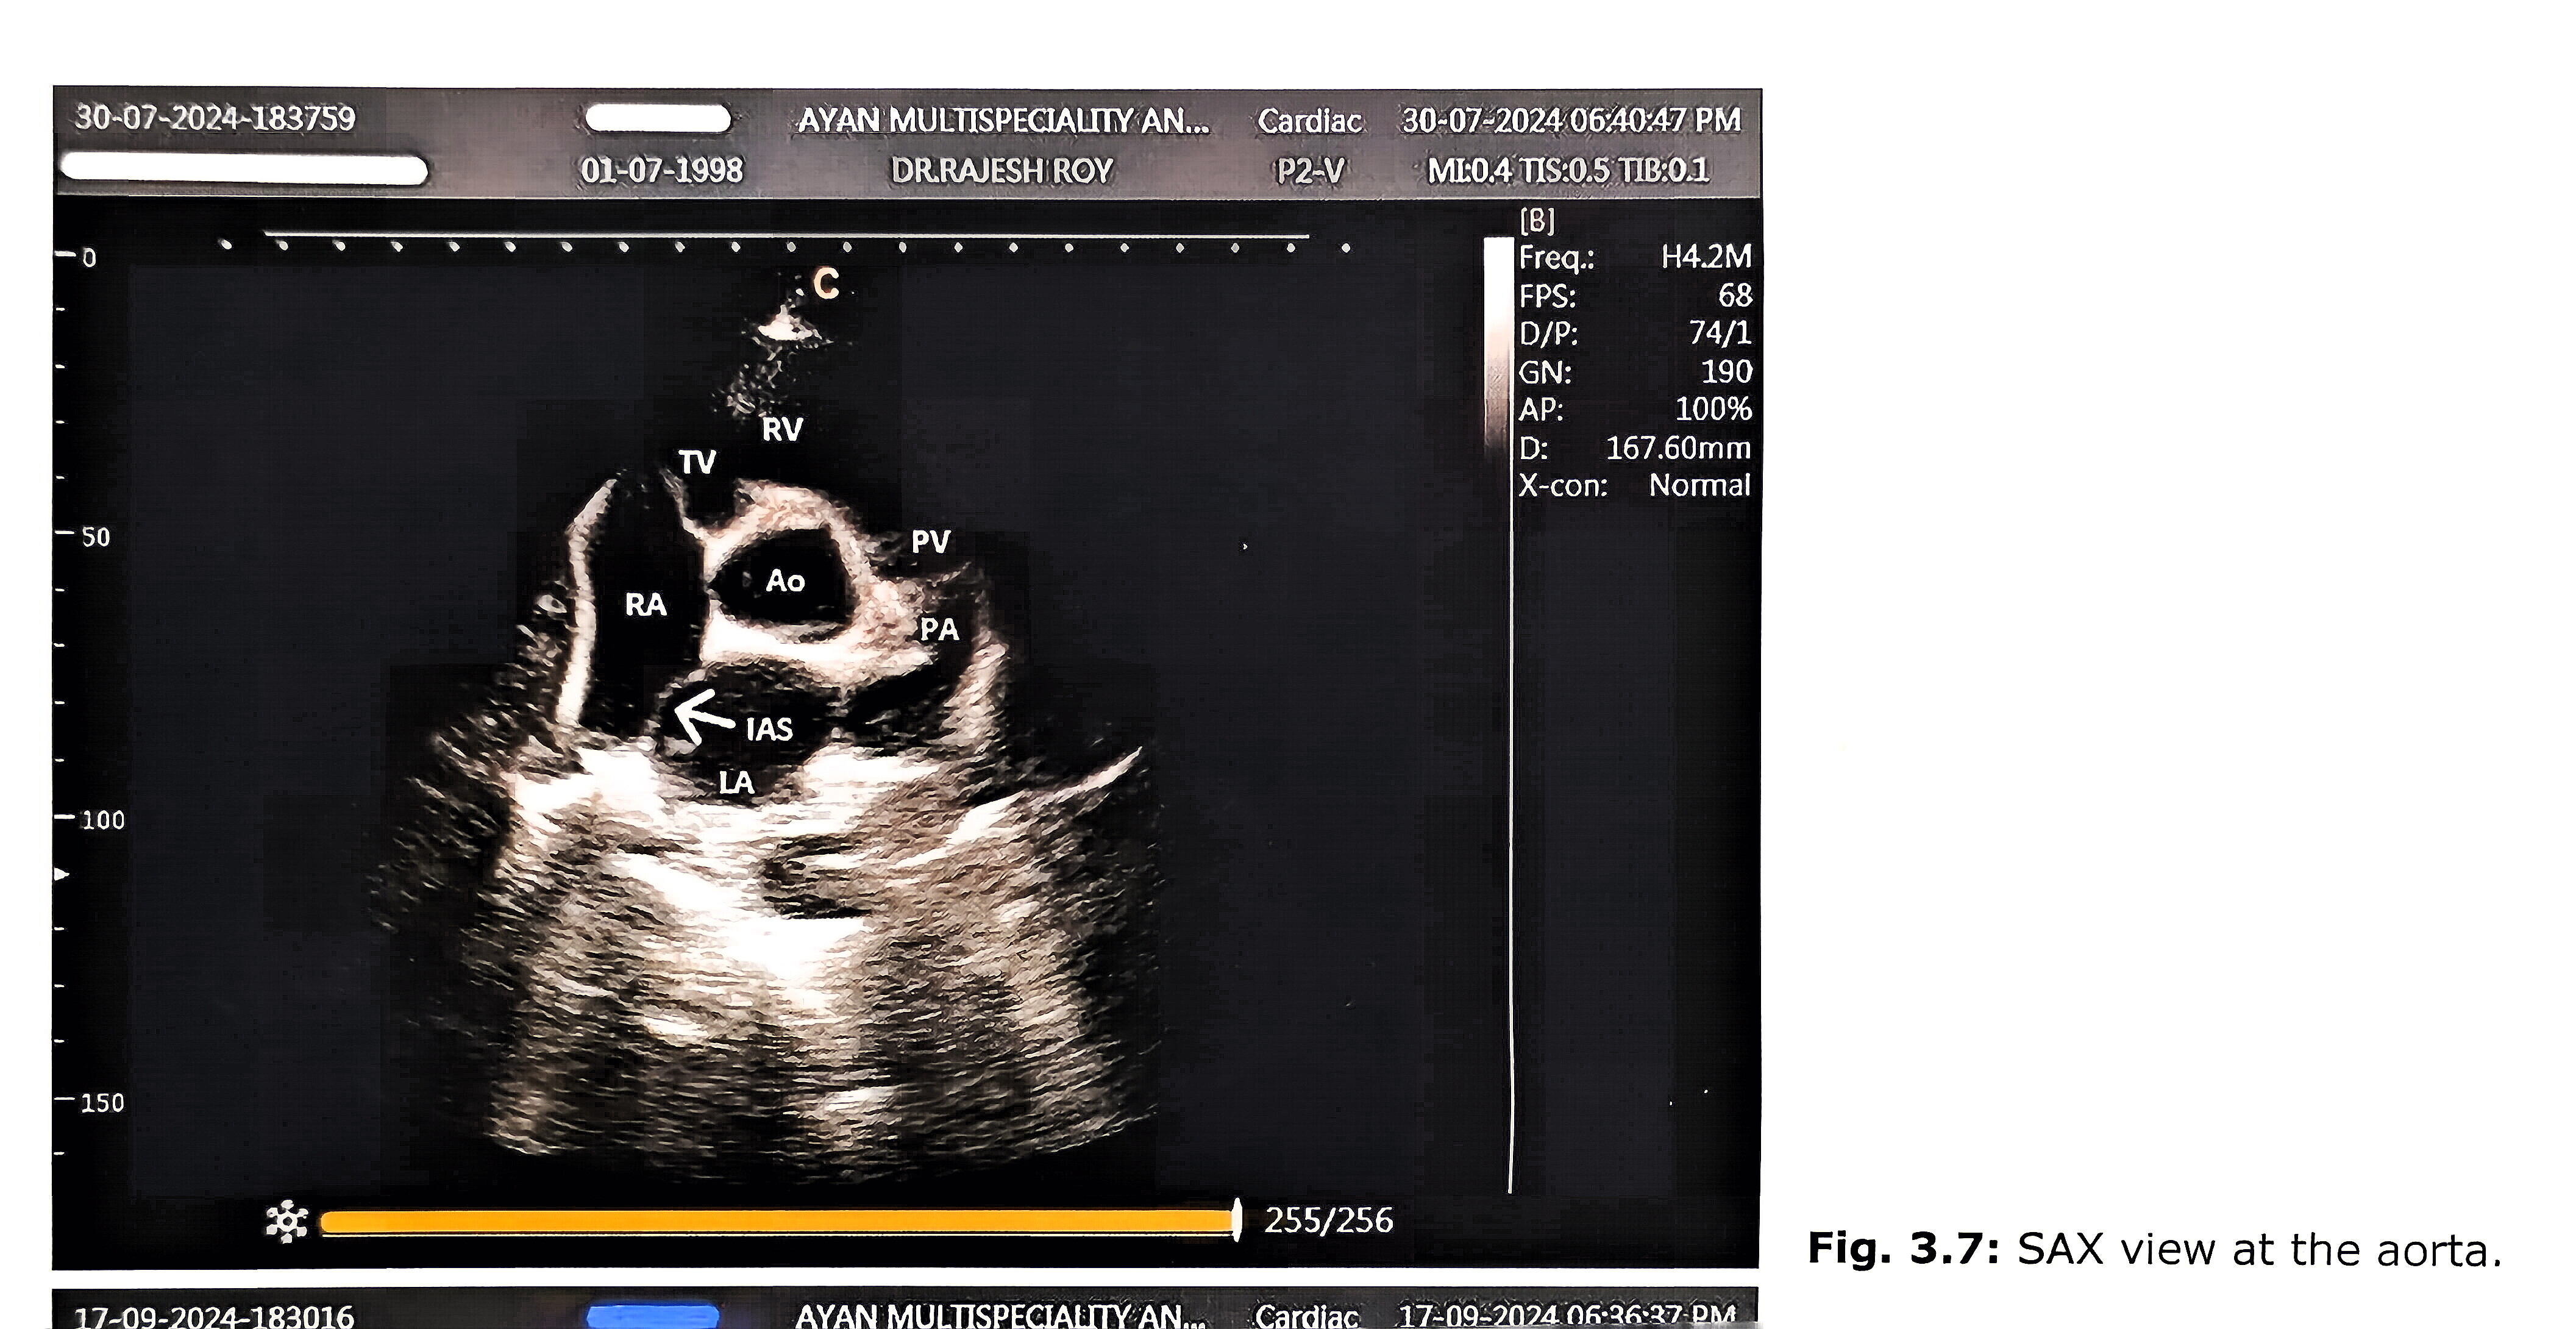Click the PV annotation label
This screenshot has height=1329, width=2576.
click(x=930, y=542)
